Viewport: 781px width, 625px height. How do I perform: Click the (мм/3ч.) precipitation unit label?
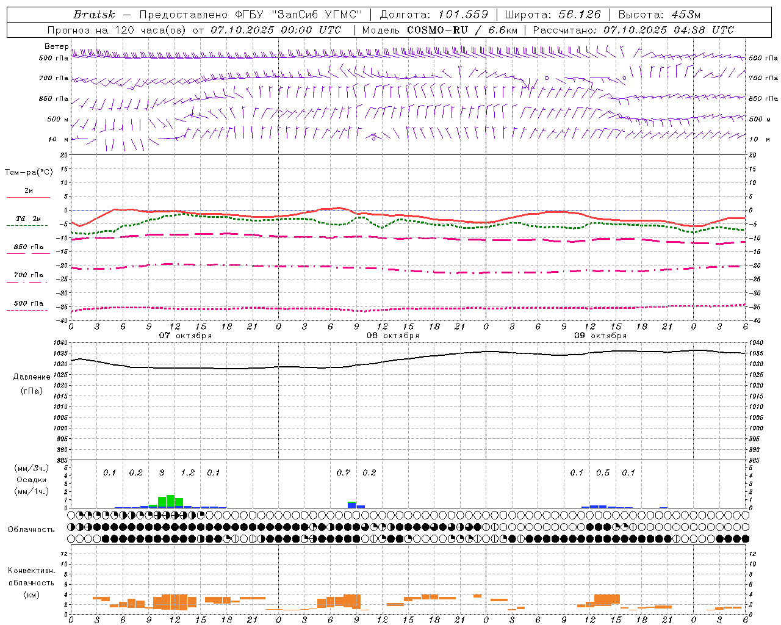pos(31,468)
